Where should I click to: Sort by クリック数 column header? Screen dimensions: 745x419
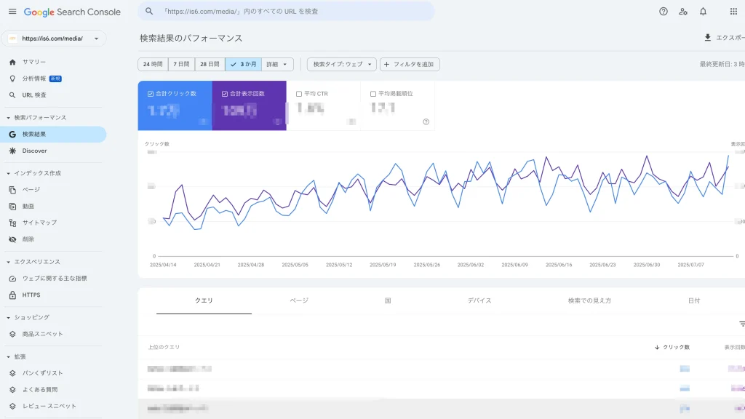tap(672, 347)
